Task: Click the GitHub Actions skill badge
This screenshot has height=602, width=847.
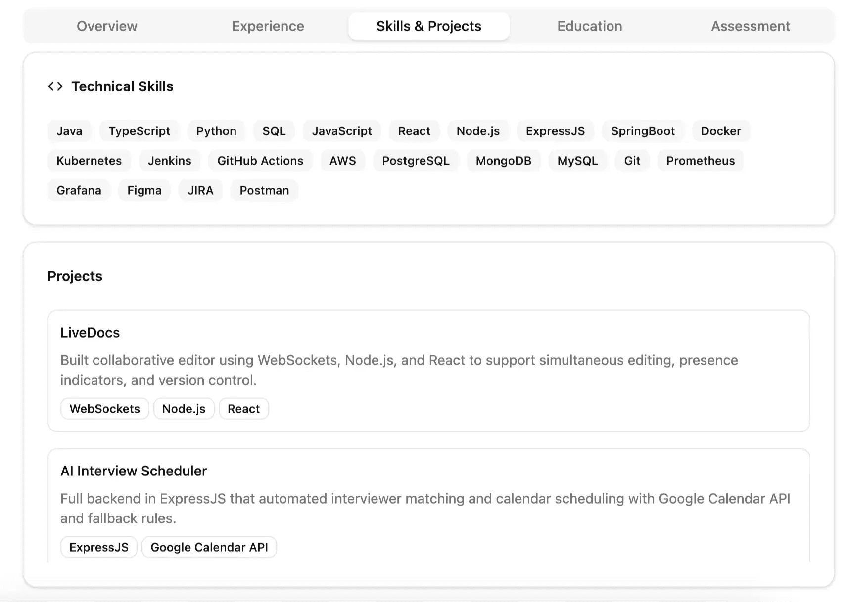Action: (x=260, y=161)
